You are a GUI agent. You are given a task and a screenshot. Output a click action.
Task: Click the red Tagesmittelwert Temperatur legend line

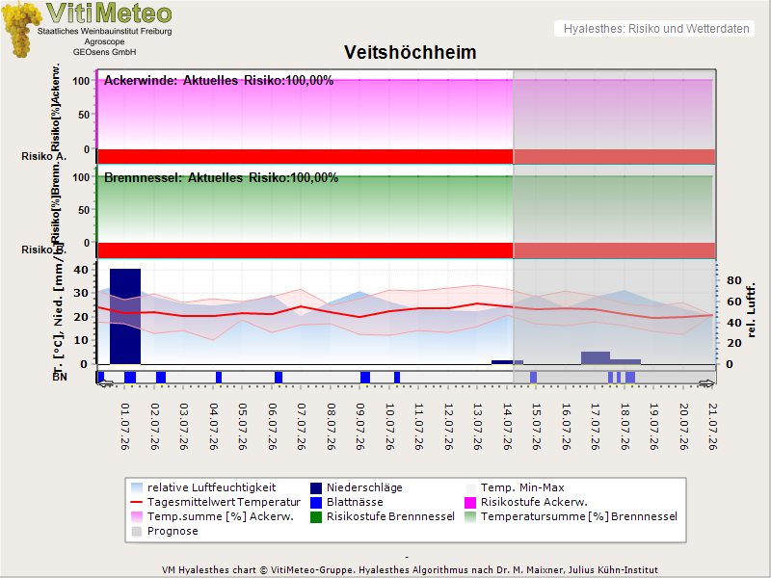(137, 502)
